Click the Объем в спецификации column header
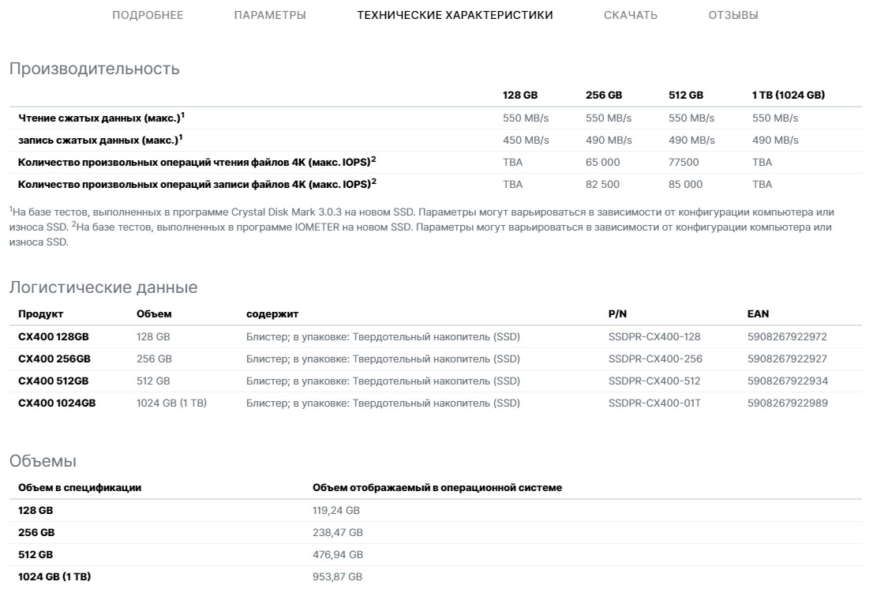Viewport: 877px width, 589px height. point(80,488)
